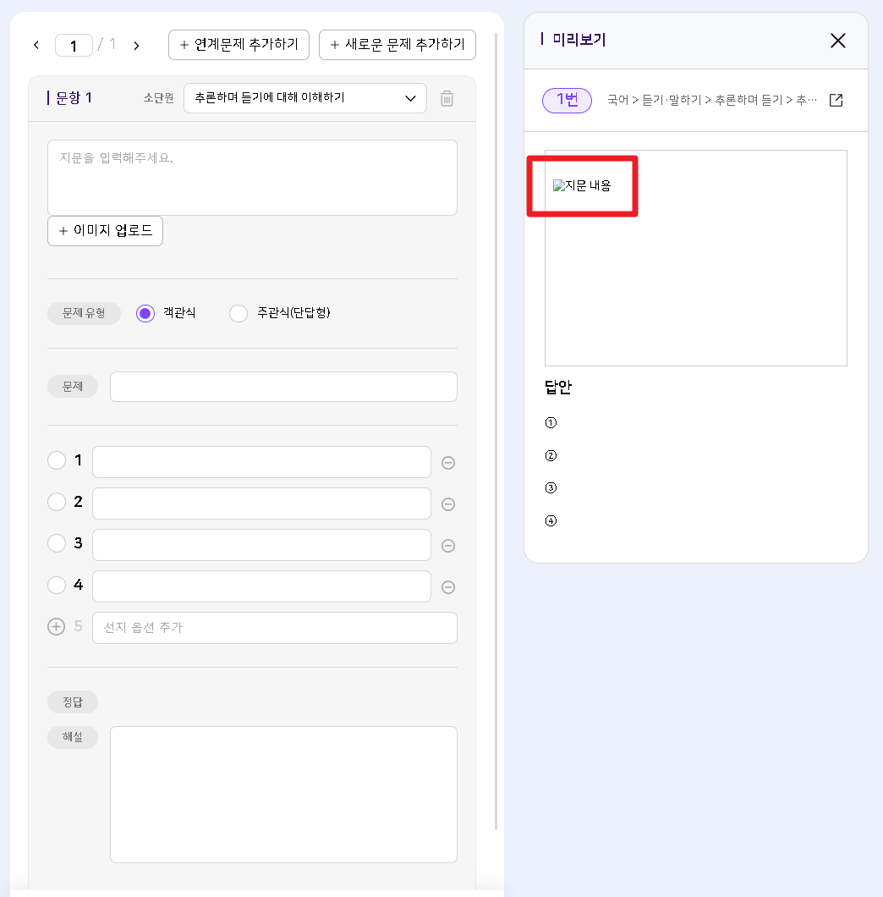Select 주관식(단답형) question type radio
Image resolution: width=883 pixels, height=897 pixels.
pos(239,313)
